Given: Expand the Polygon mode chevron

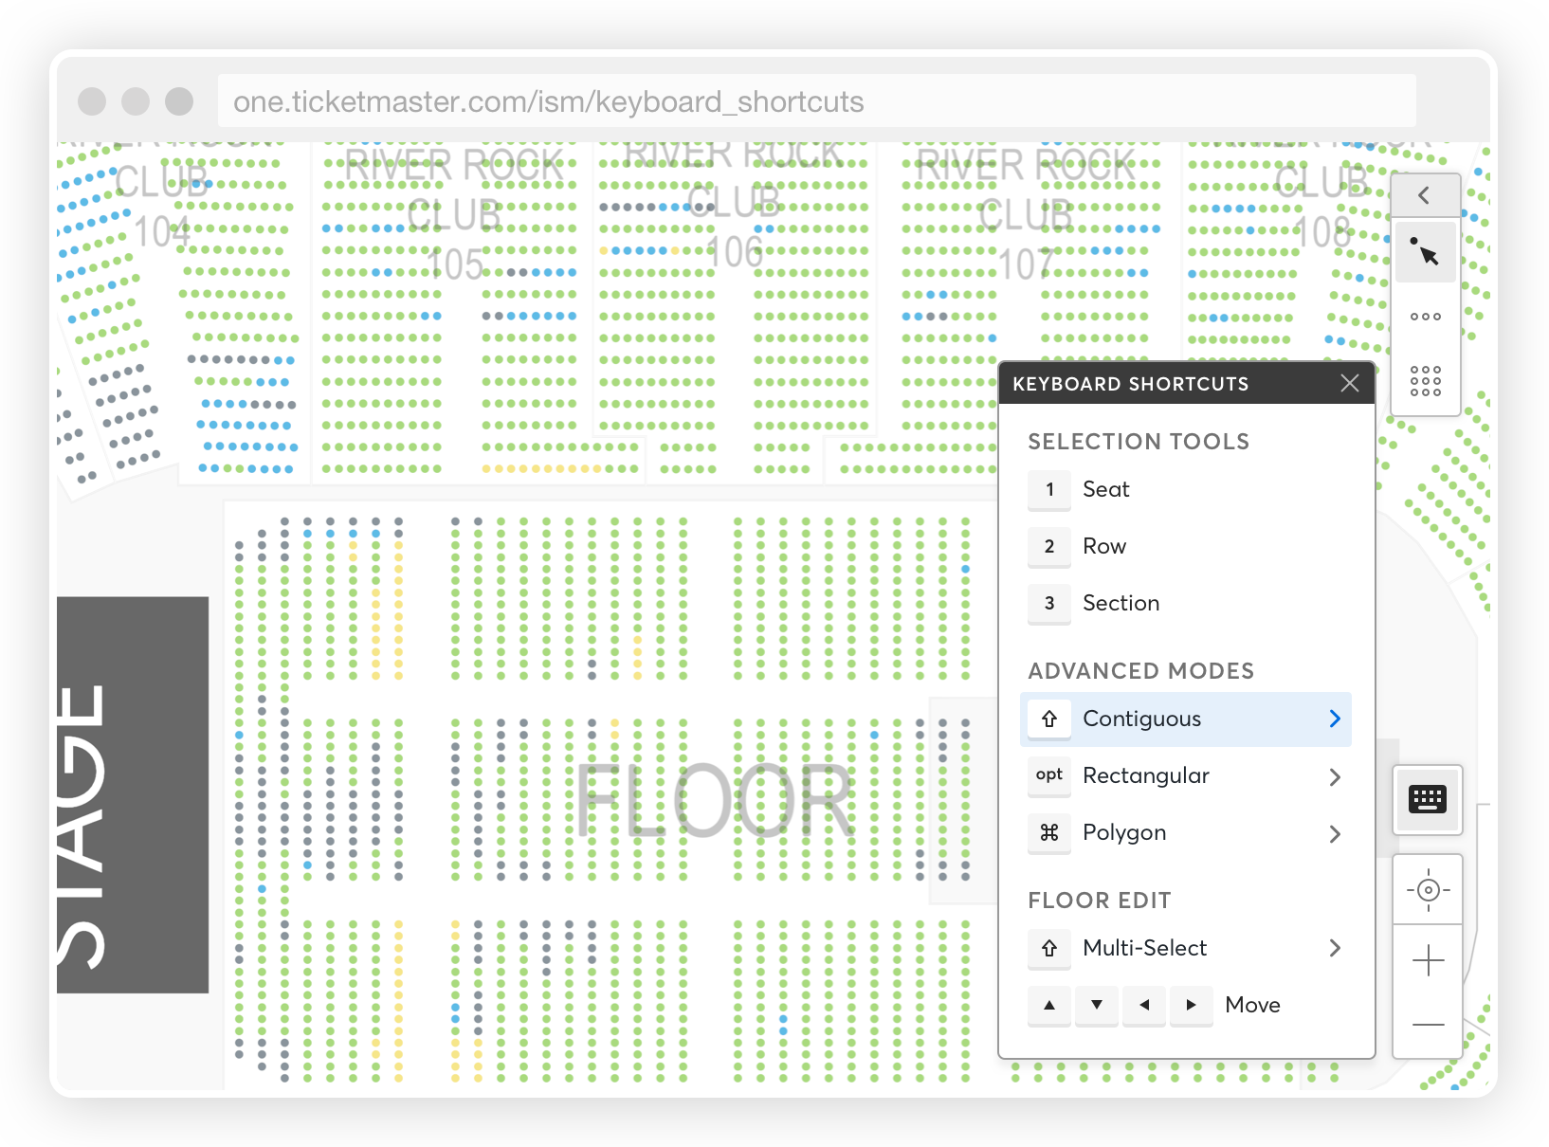Looking at the screenshot, I should point(1335,834).
